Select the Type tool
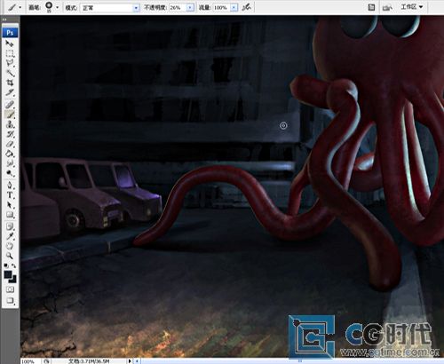 tap(10, 195)
